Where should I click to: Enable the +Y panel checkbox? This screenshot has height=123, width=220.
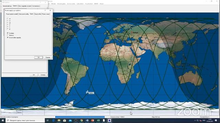pyautogui.click(x=8, y=20)
